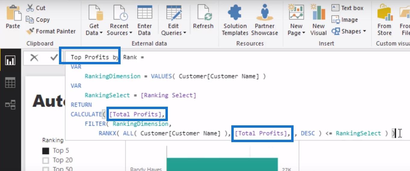Check the Top 50 ranking option
Image resolution: width=410 pixels, height=171 pixels.
(x=45, y=169)
